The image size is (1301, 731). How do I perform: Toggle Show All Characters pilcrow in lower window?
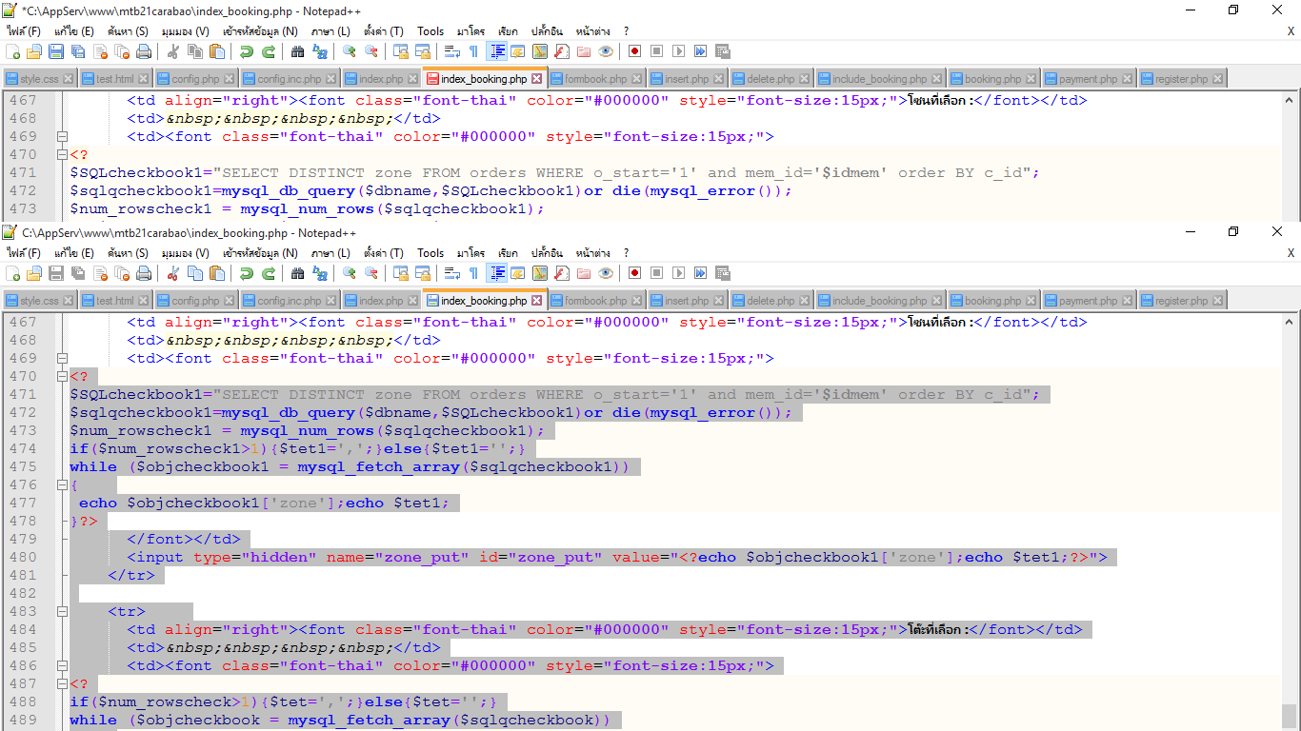473,273
